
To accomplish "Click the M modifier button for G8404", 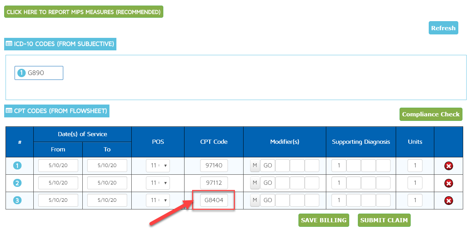I will coord(255,200).
